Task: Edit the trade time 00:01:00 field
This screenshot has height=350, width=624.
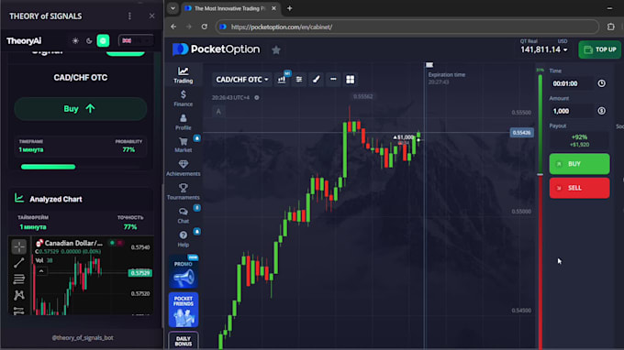Action: click(x=572, y=83)
